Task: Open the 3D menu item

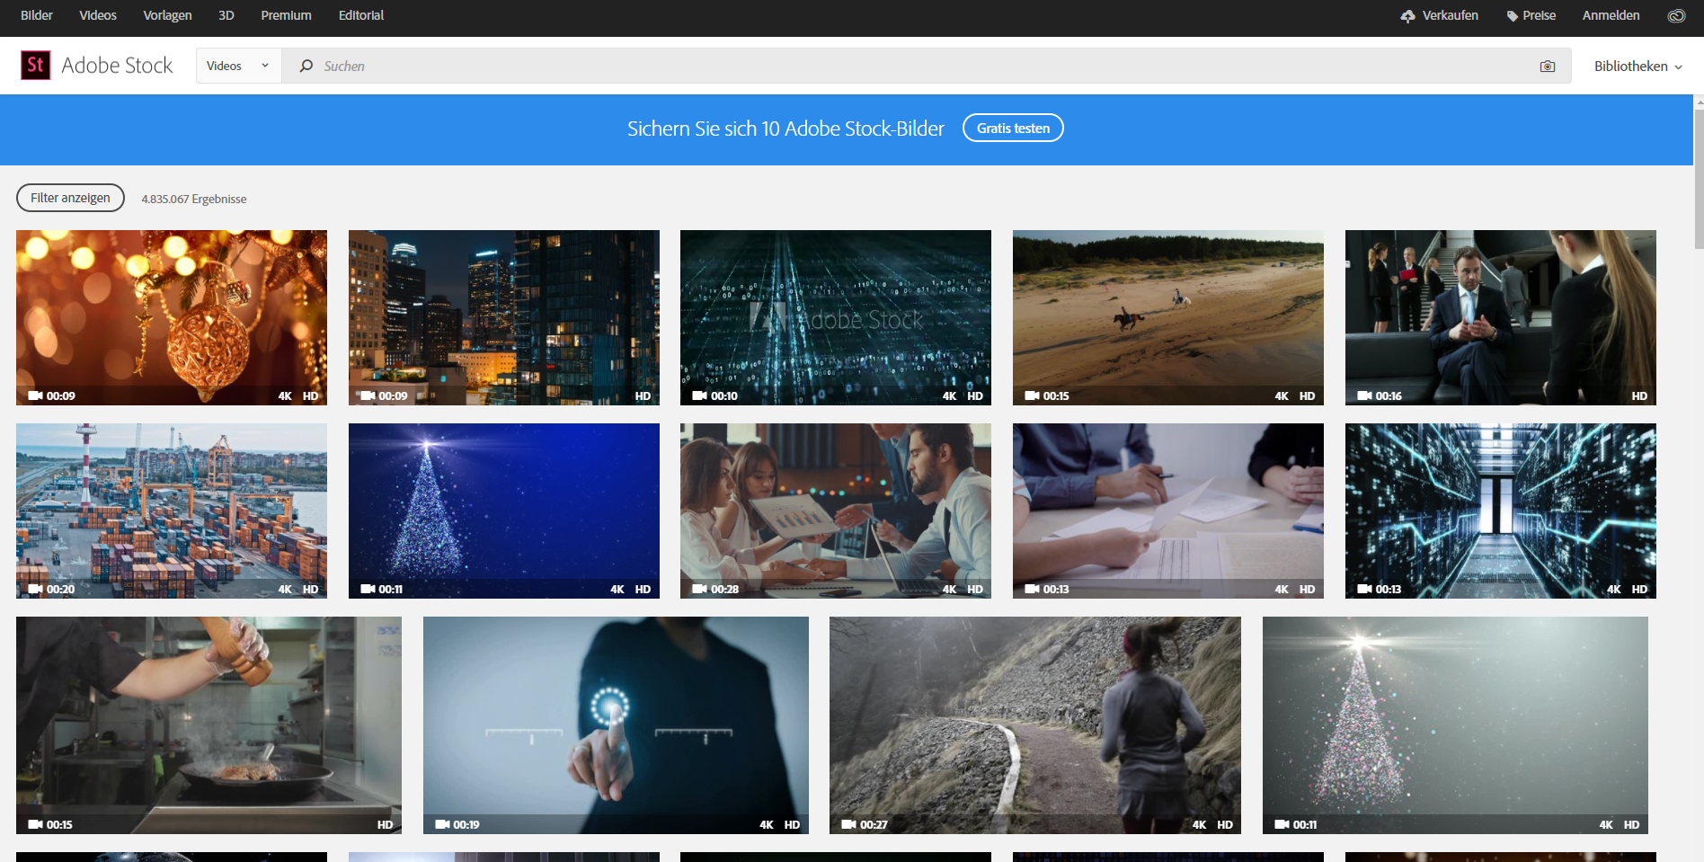Action: tap(226, 15)
